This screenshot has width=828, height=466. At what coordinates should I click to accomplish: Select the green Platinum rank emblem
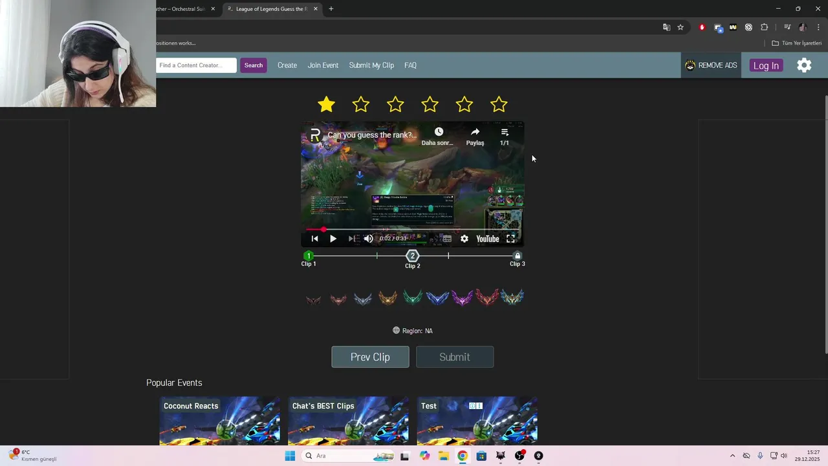(413, 298)
